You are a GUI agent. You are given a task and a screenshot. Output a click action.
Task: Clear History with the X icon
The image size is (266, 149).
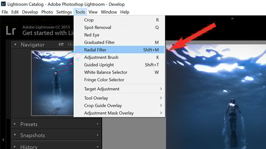coord(98,147)
